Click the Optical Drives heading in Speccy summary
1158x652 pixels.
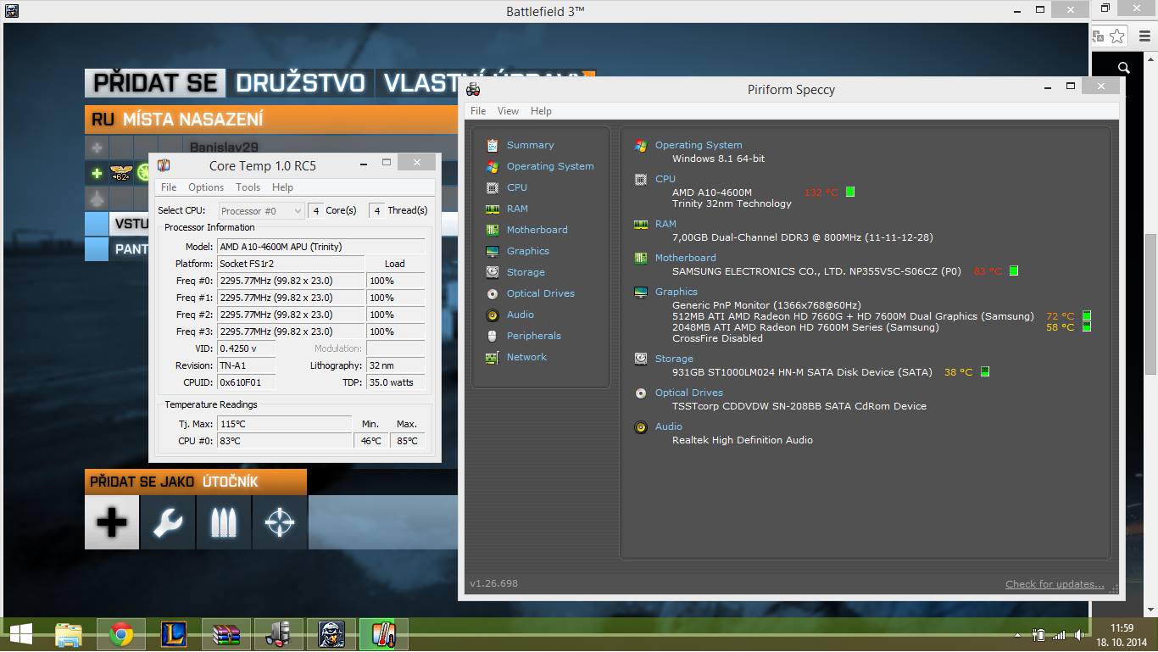pos(689,393)
